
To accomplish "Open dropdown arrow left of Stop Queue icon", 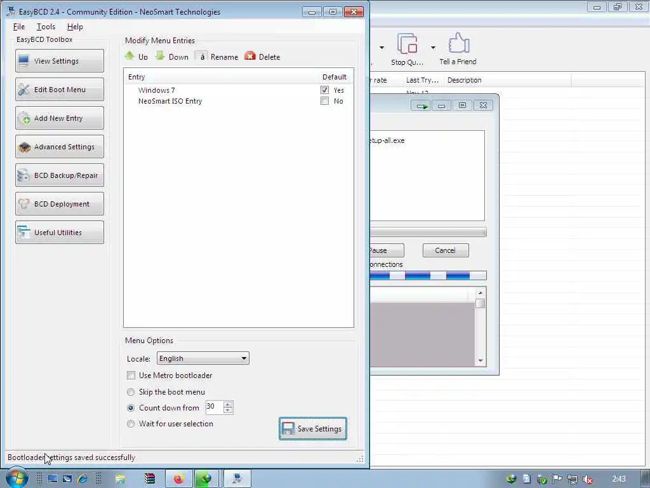I will tap(381, 47).
